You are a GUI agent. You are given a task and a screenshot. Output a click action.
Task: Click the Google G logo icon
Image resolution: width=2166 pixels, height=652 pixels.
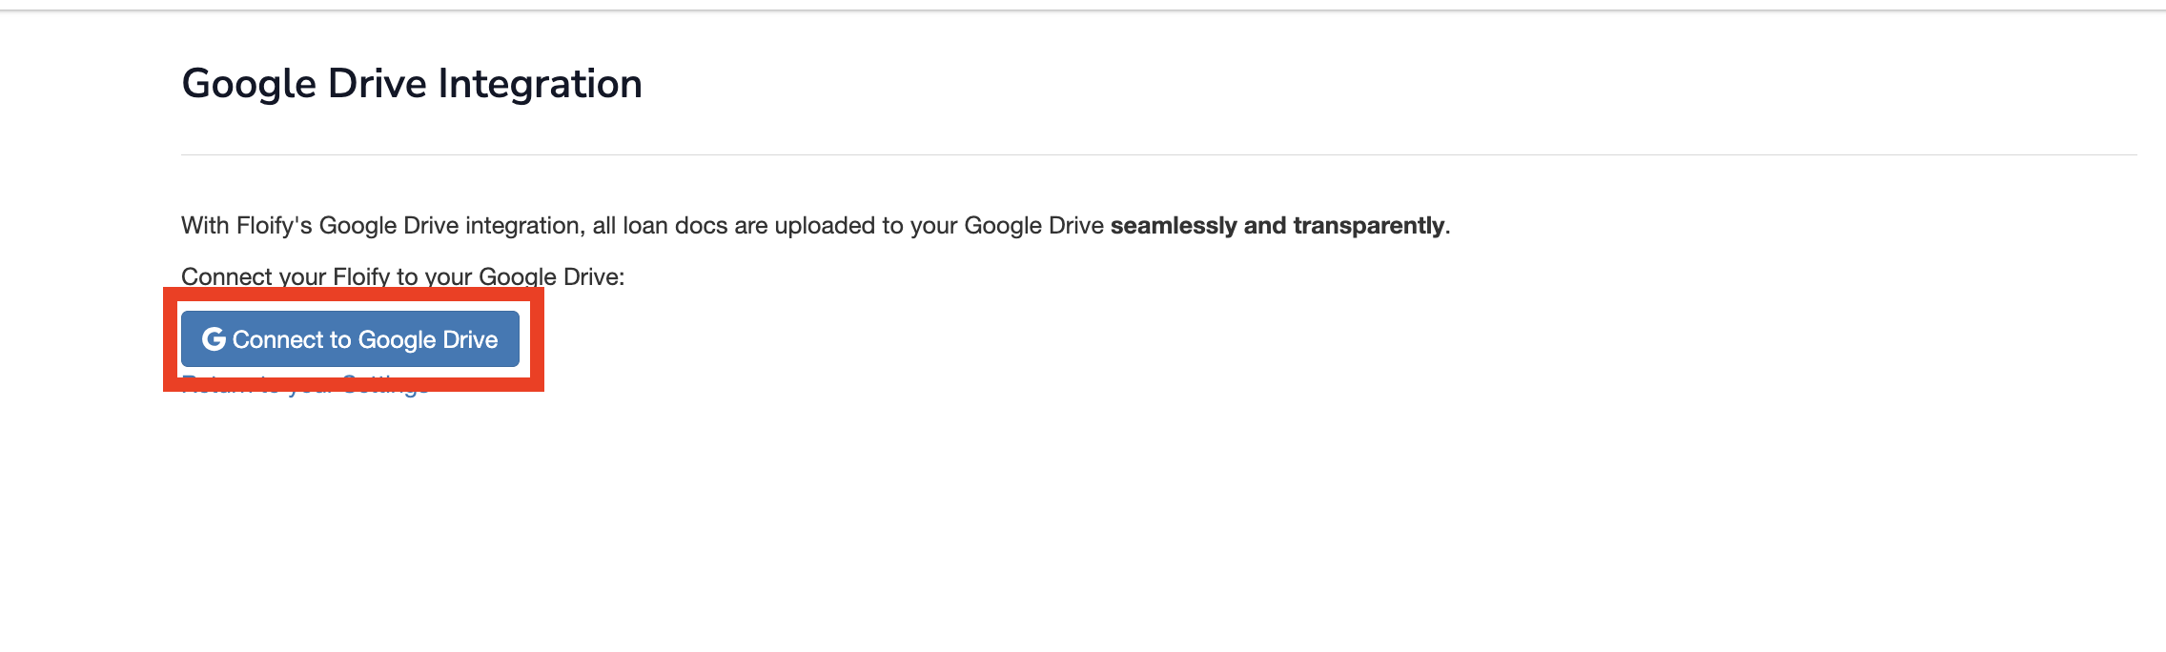pos(214,339)
